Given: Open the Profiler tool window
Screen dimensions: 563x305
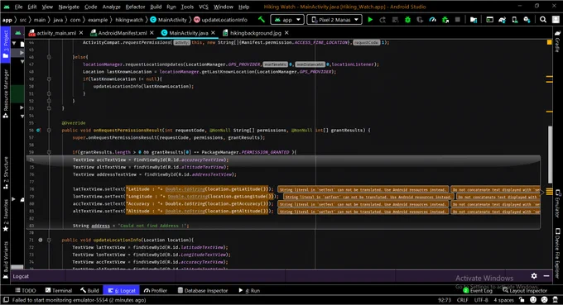Looking at the screenshot, I should pos(156,290).
